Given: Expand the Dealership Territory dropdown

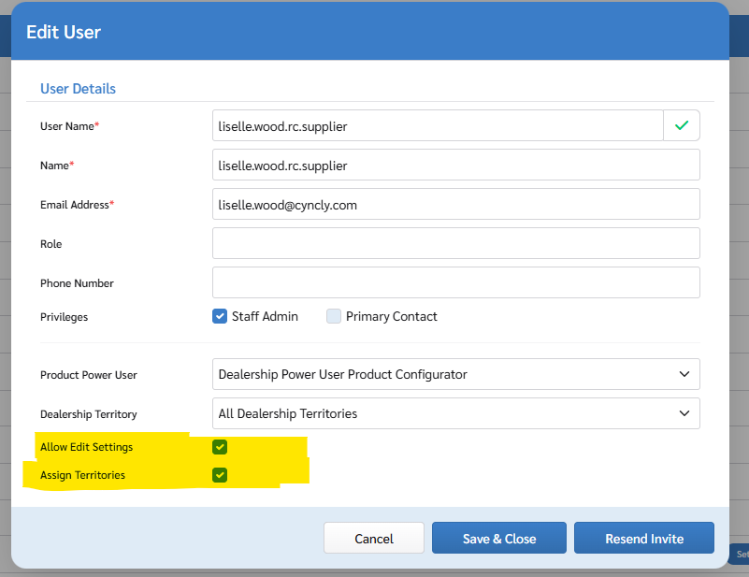Looking at the screenshot, I should 455,413.
